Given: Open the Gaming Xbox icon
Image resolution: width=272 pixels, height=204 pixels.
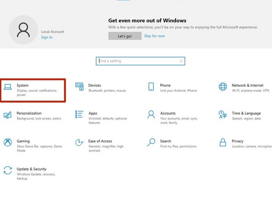Looking at the screenshot, I should [x=8, y=142].
